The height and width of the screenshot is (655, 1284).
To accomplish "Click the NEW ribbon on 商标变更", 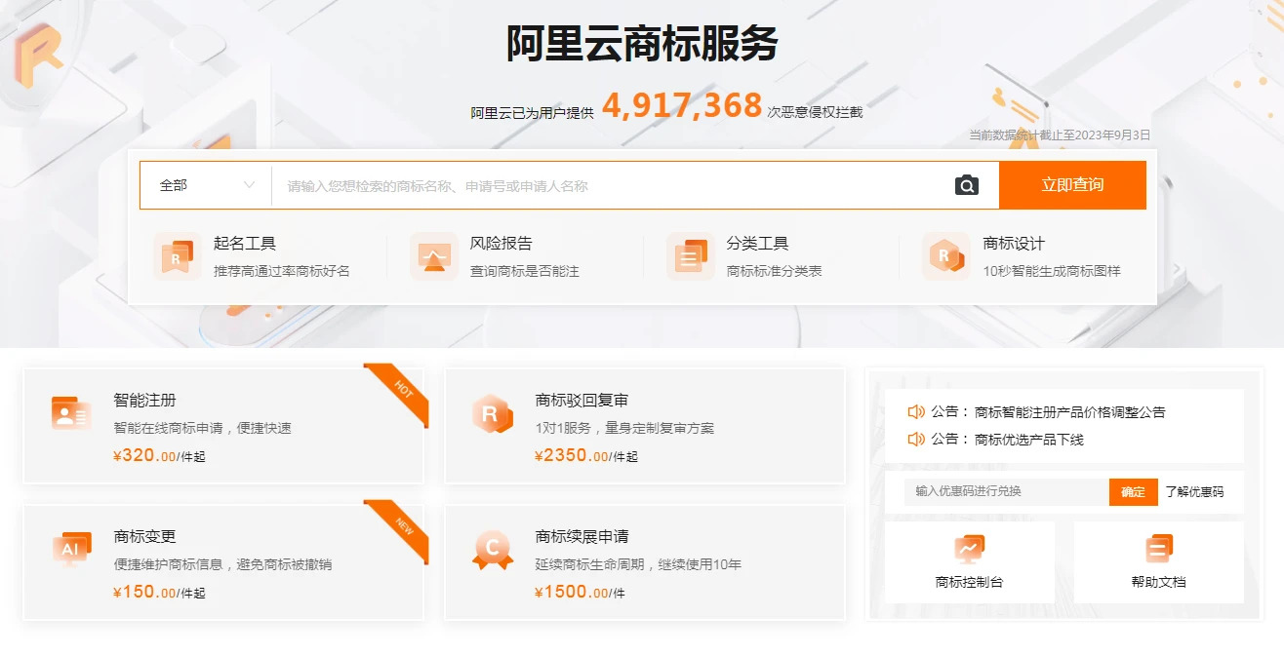I will click(x=402, y=526).
